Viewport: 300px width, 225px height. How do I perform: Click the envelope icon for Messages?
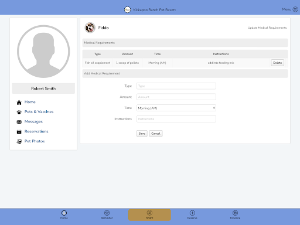[19, 122]
